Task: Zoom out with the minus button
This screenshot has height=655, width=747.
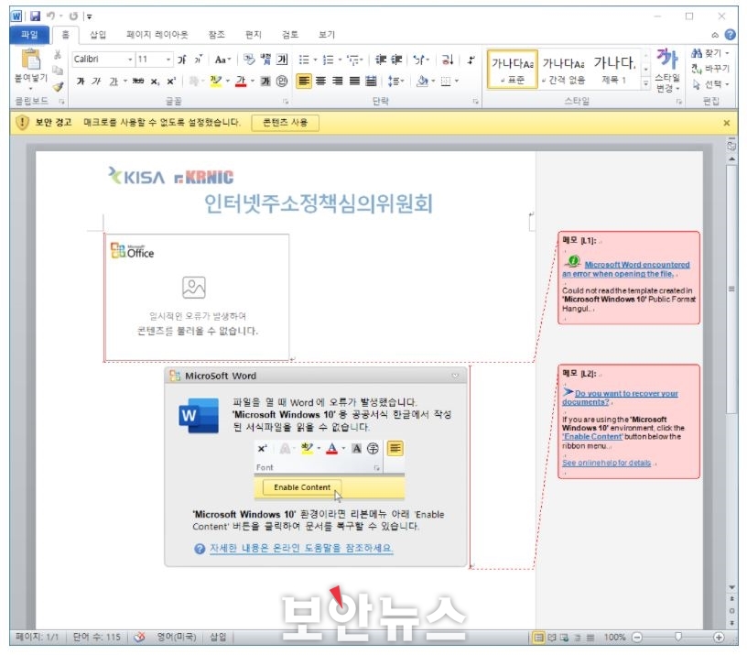Action: click(x=637, y=638)
